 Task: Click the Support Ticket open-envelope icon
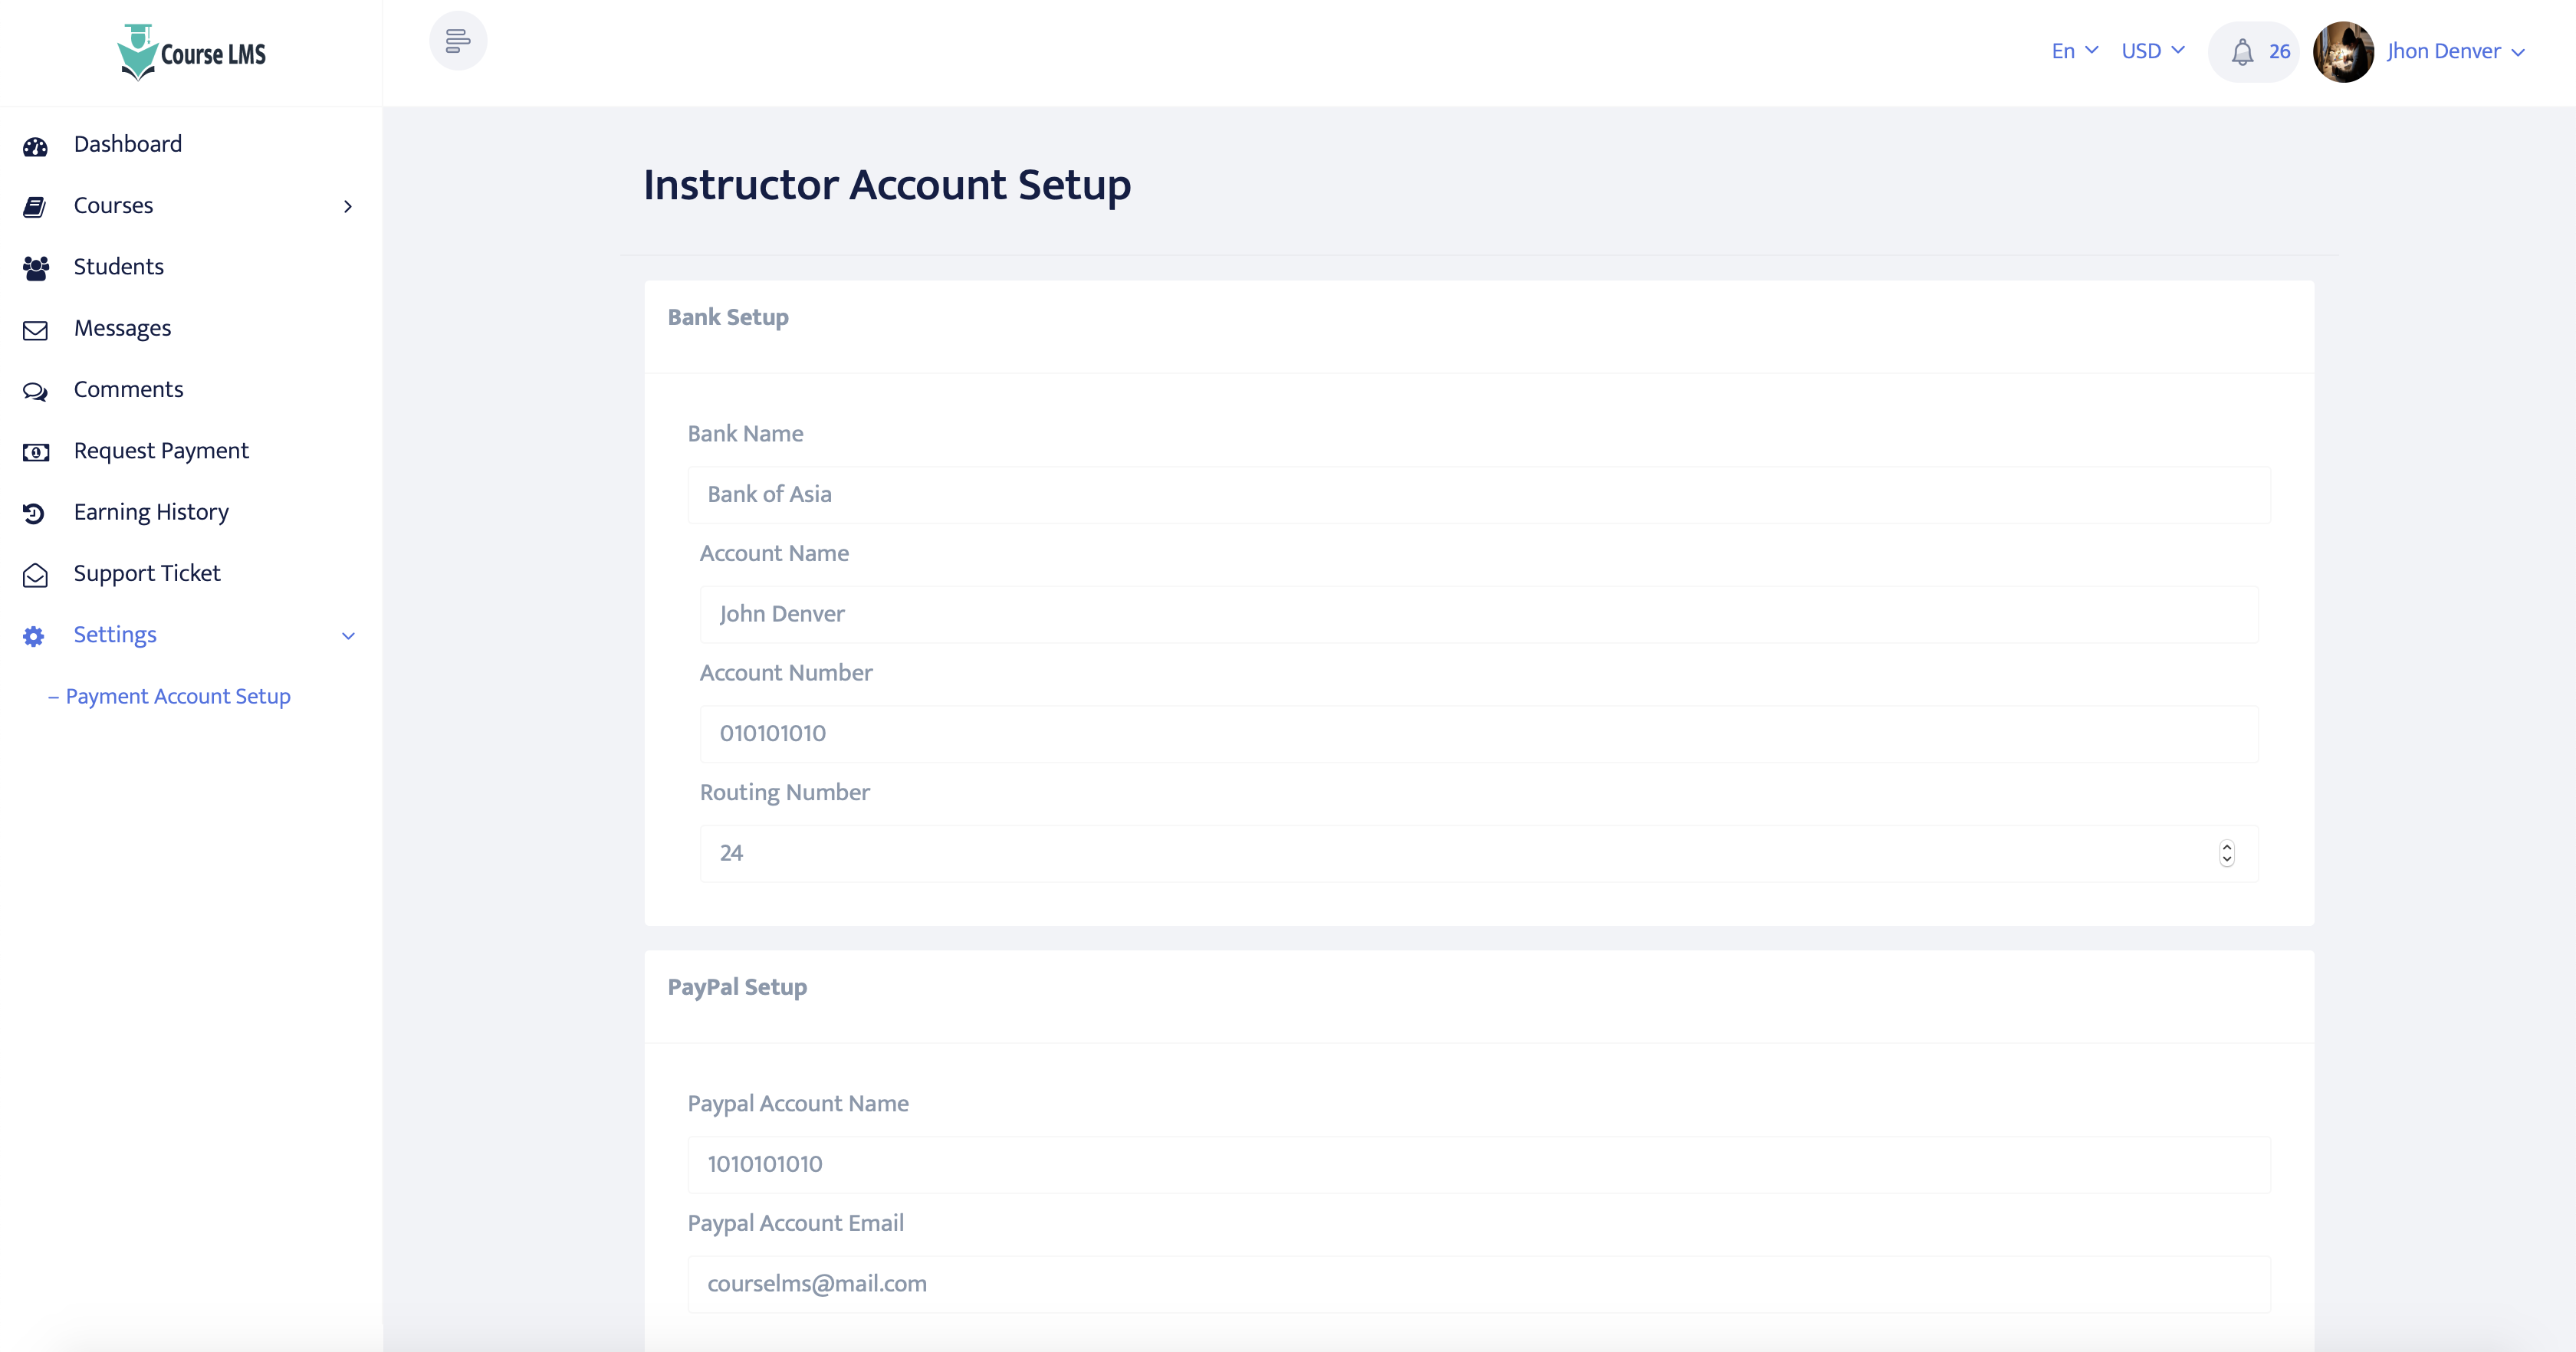(x=35, y=575)
